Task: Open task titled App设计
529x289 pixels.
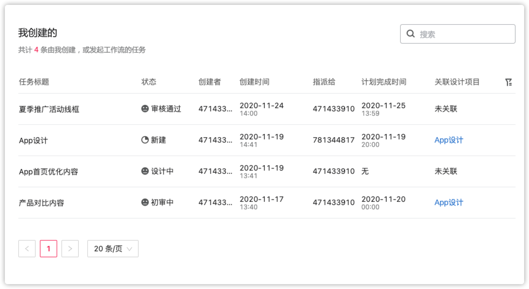Action: pos(33,140)
